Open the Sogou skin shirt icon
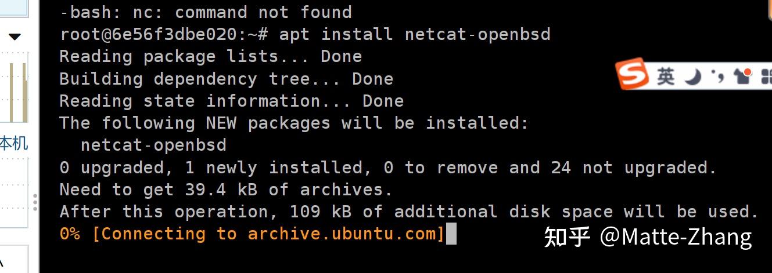The image size is (772, 273). click(x=743, y=76)
